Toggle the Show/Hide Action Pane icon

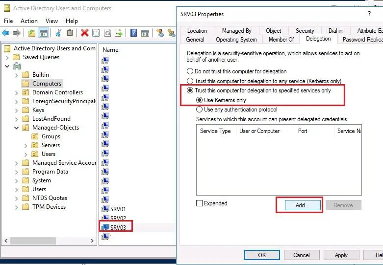click(145, 33)
